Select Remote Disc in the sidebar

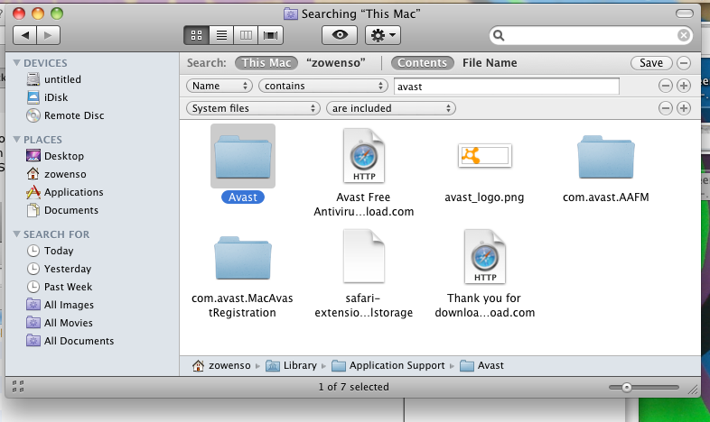[65, 115]
